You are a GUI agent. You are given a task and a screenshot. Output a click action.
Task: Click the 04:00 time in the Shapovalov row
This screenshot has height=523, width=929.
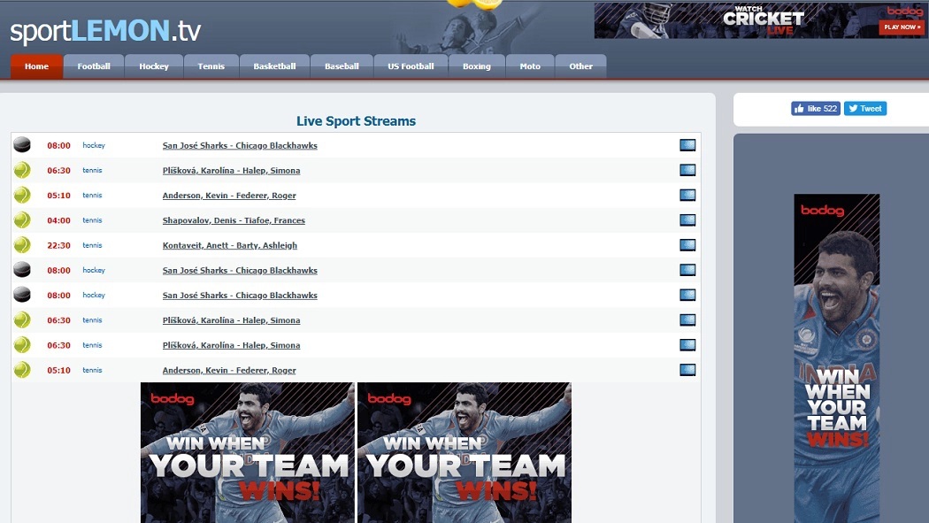click(58, 220)
